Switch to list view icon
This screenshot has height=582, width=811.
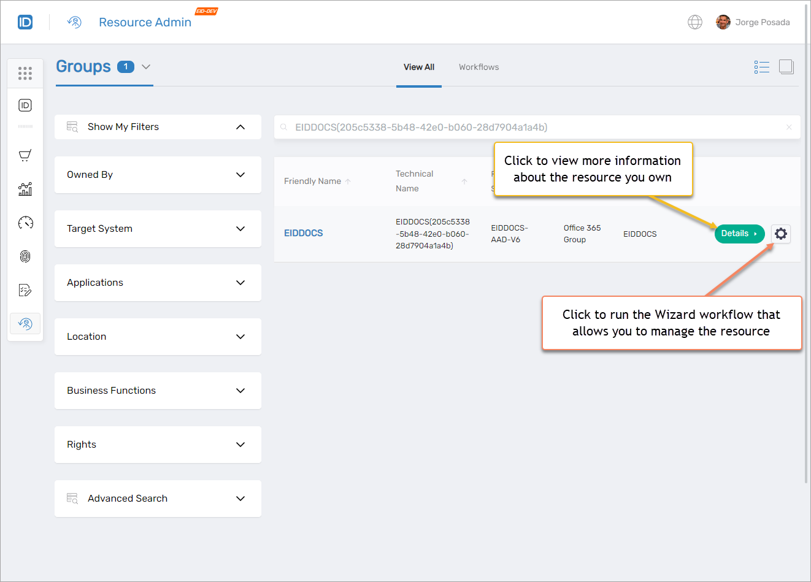click(761, 67)
